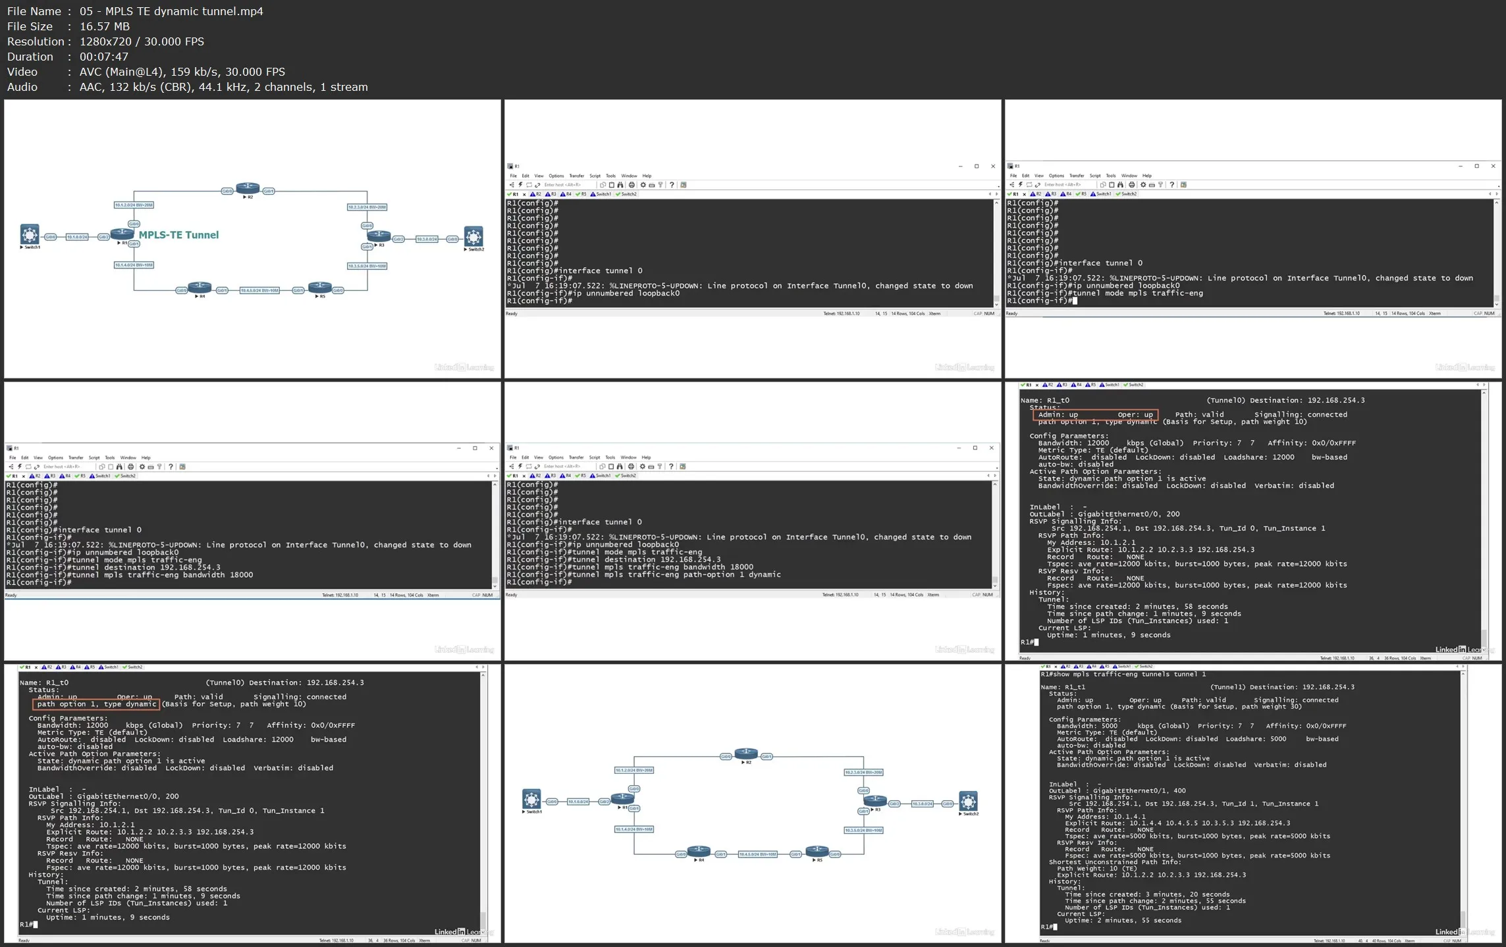Click '10.4.5.0/24 BW=10M' label in untitled topology diagram
The image size is (1506, 947).
point(758,854)
